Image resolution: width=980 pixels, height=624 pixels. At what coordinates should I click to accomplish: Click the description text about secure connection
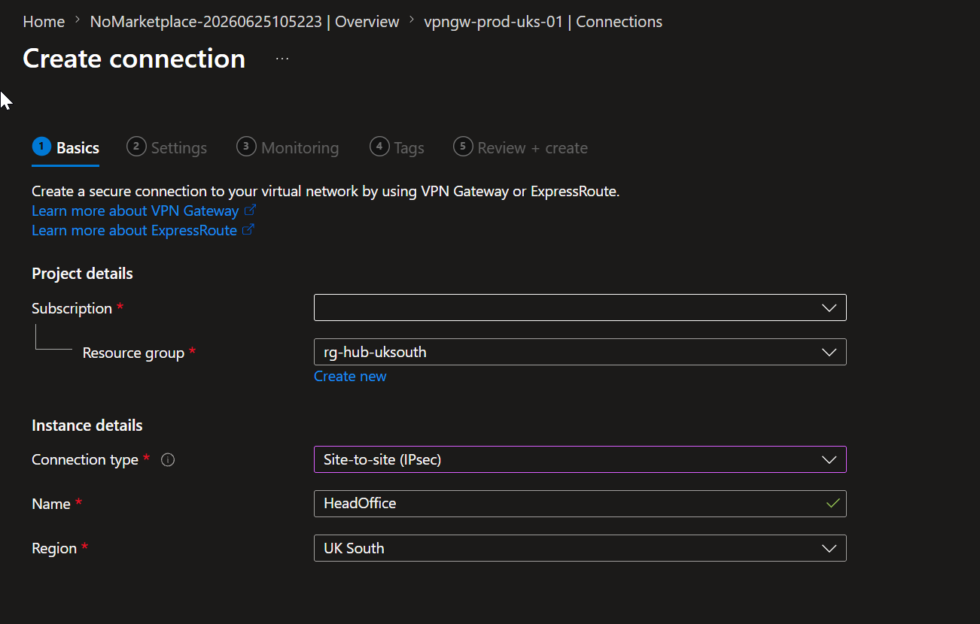tap(326, 191)
